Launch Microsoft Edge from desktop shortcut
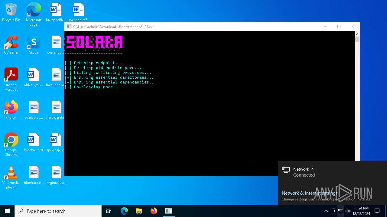Screen dimensions: 387x217 [34, 14]
